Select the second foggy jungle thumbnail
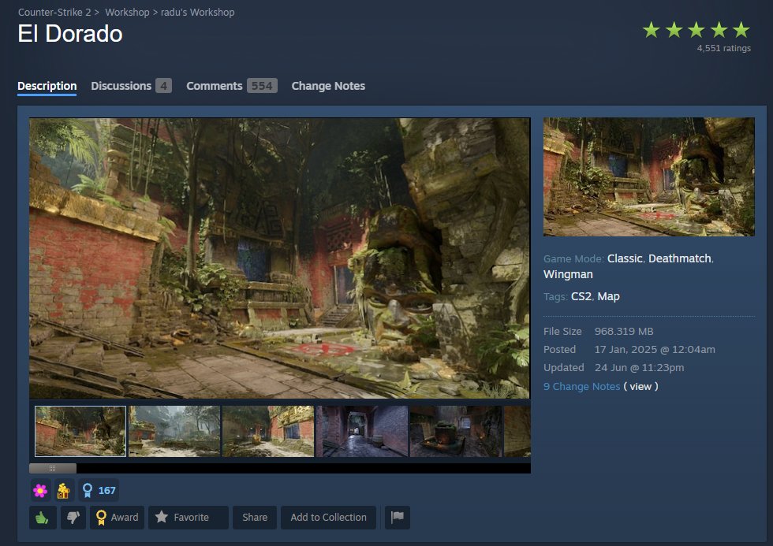Screen dimensions: 773x546 (174, 431)
